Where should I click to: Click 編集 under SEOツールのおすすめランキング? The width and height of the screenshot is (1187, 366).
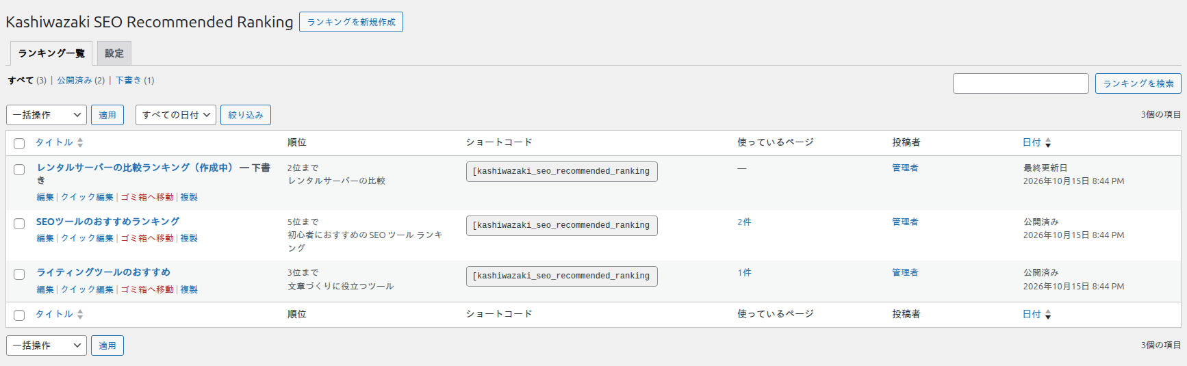pyautogui.click(x=45, y=238)
